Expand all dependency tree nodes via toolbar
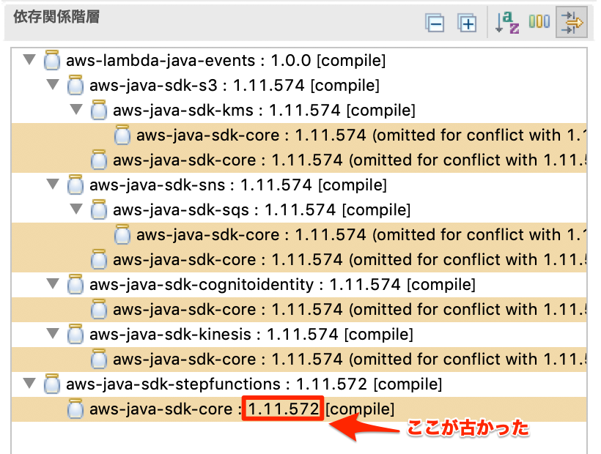This screenshot has width=601, height=454. [x=467, y=23]
